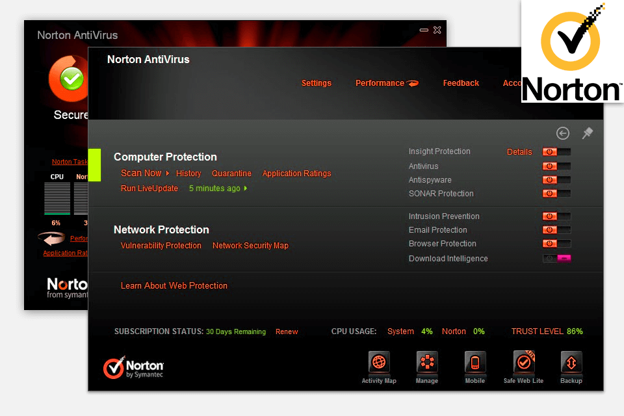Click Norton Tasks link in back window
This screenshot has width=624, height=416.
coord(70,162)
